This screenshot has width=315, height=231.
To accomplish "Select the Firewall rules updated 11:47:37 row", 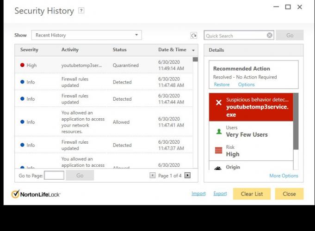I will click(104, 145).
